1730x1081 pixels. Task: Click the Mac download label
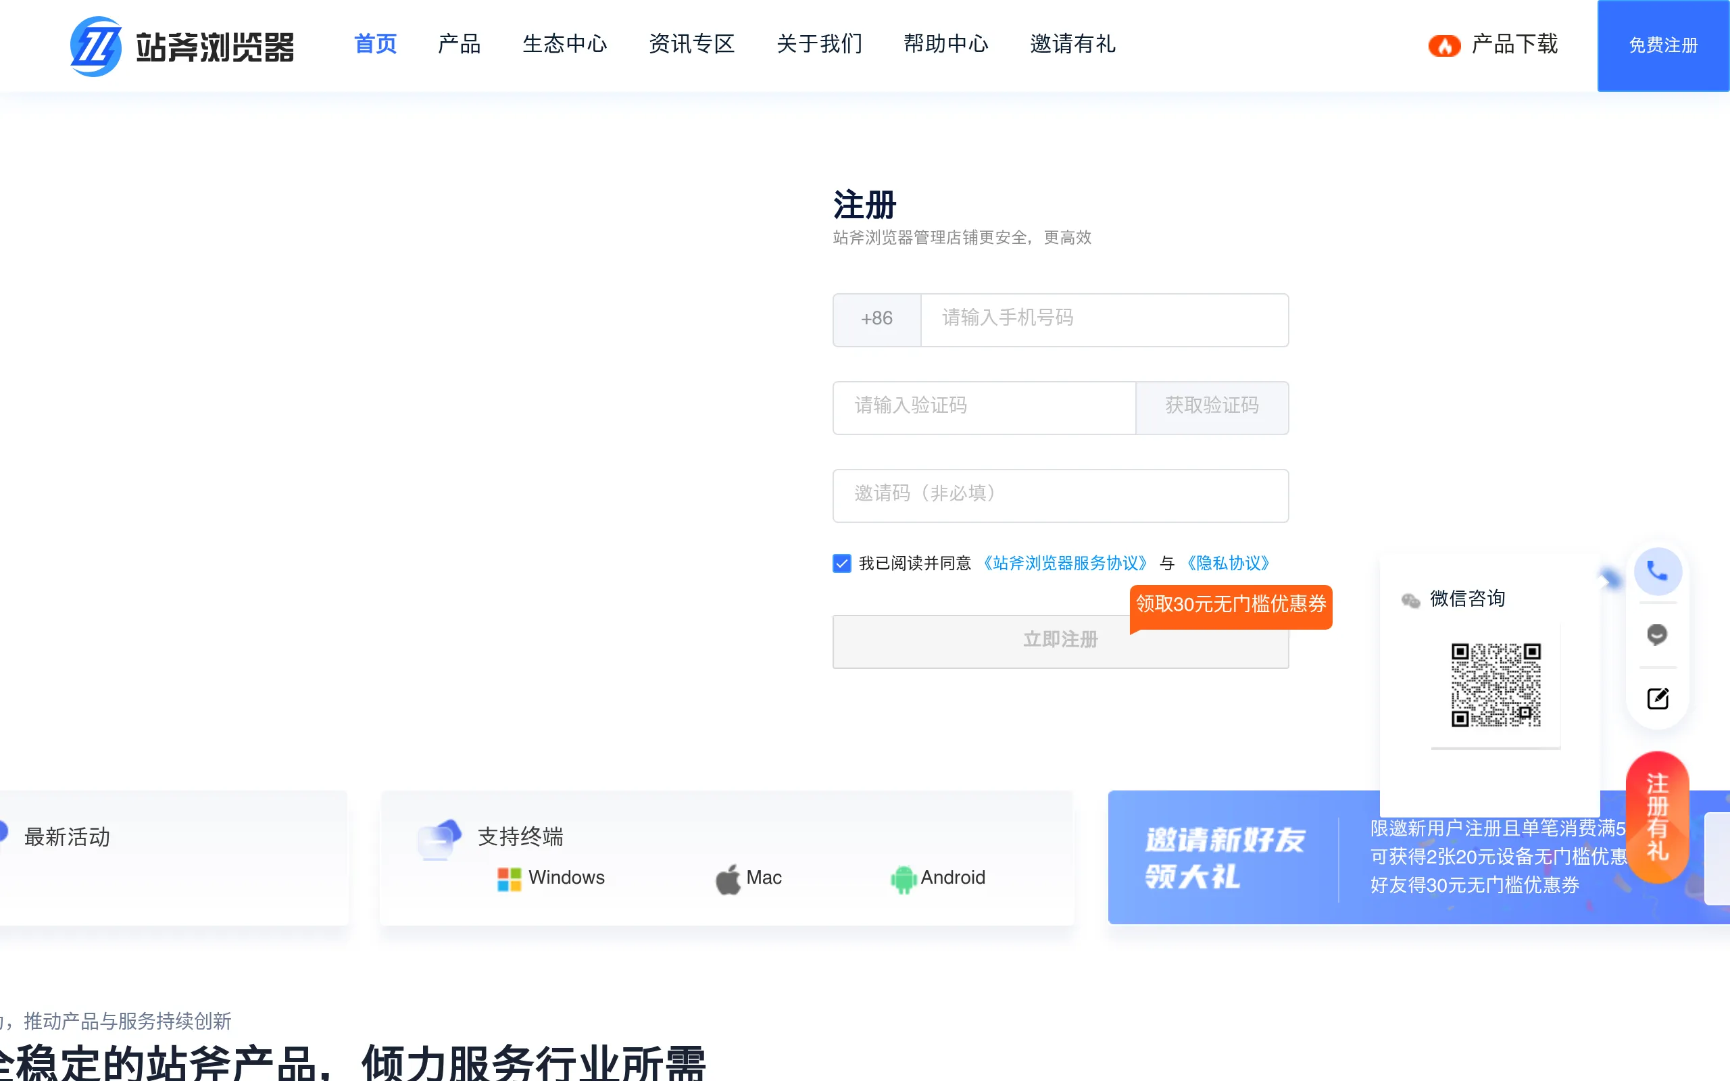(x=764, y=878)
